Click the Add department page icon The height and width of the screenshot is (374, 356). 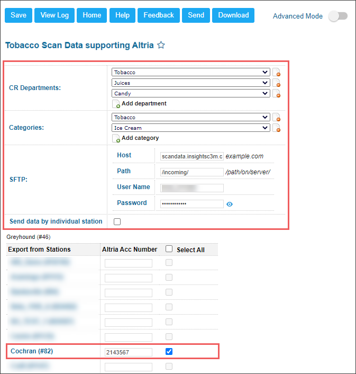tap(116, 104)
